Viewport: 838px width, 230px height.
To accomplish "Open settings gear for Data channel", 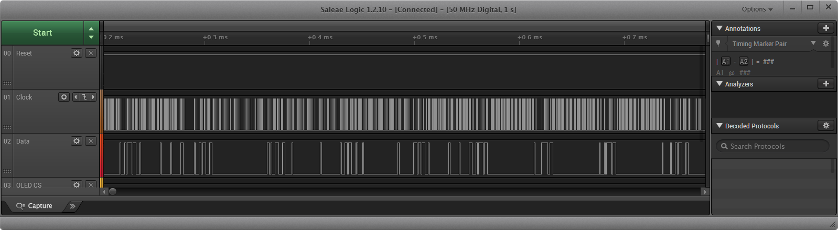I will pos(77,141).
